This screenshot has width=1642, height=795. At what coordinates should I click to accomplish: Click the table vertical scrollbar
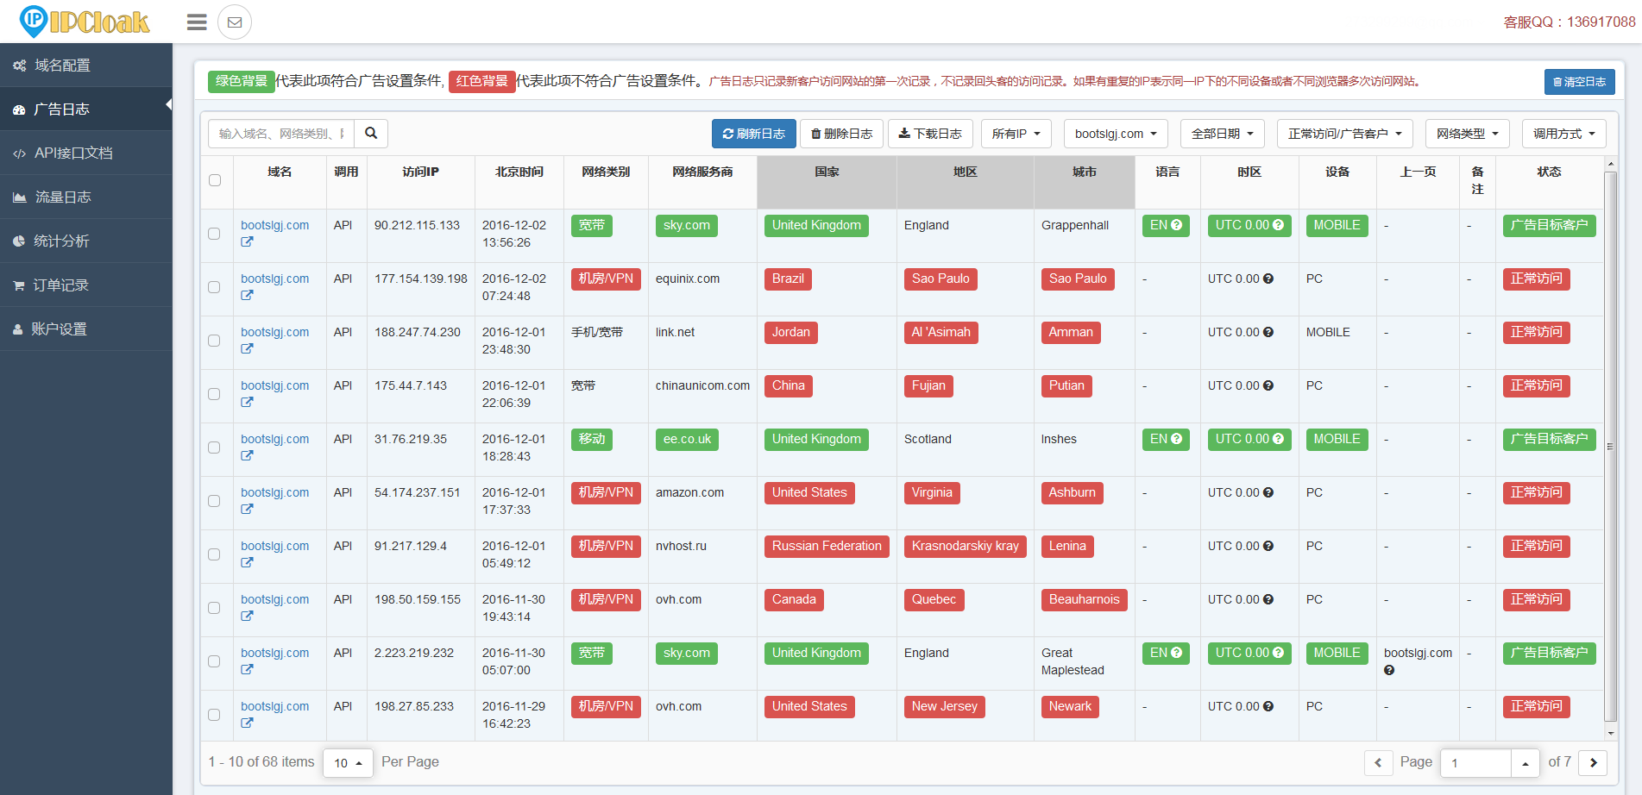[1610, 447]
